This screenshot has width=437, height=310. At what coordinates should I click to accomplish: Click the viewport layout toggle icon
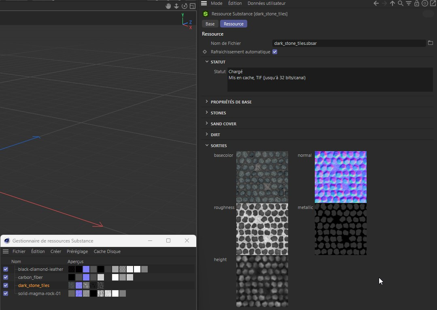tap(193, 6)
